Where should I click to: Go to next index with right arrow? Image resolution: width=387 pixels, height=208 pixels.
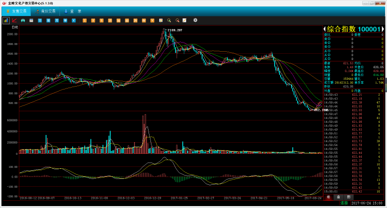383,29
